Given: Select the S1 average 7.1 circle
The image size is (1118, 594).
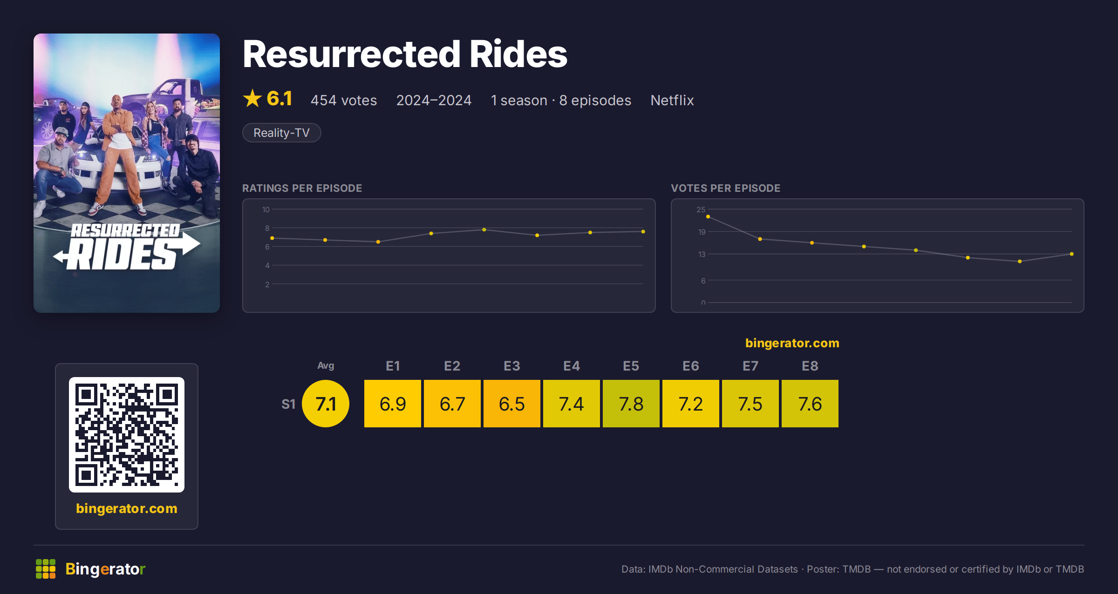Looking at the screenshot, I should click(x=326, y=404).
